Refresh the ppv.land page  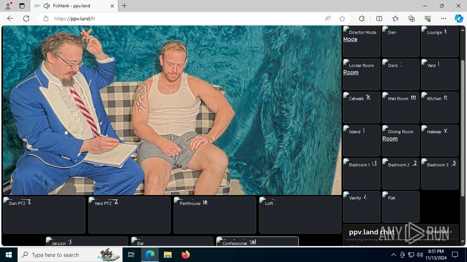26,19
